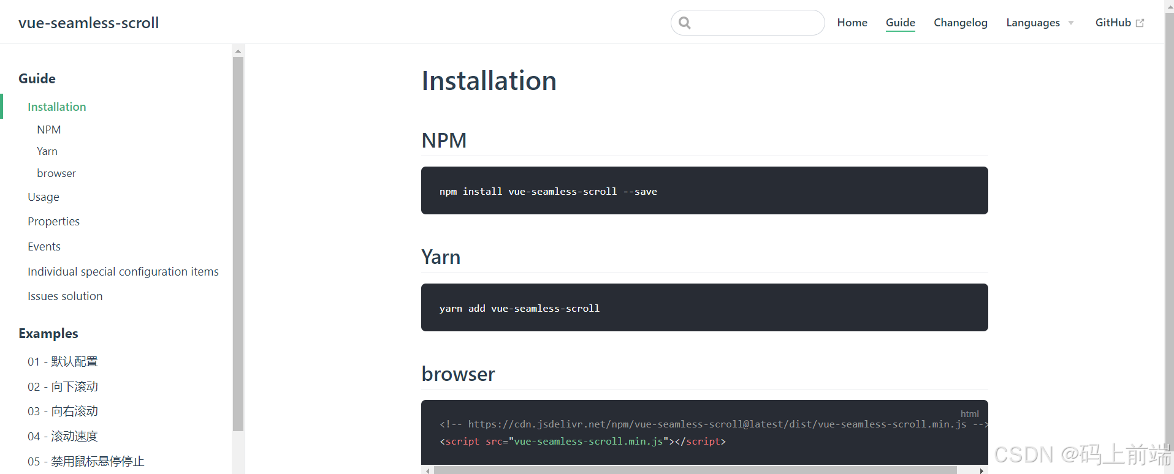
Task: Click the html language label
Action: (969, 414)
